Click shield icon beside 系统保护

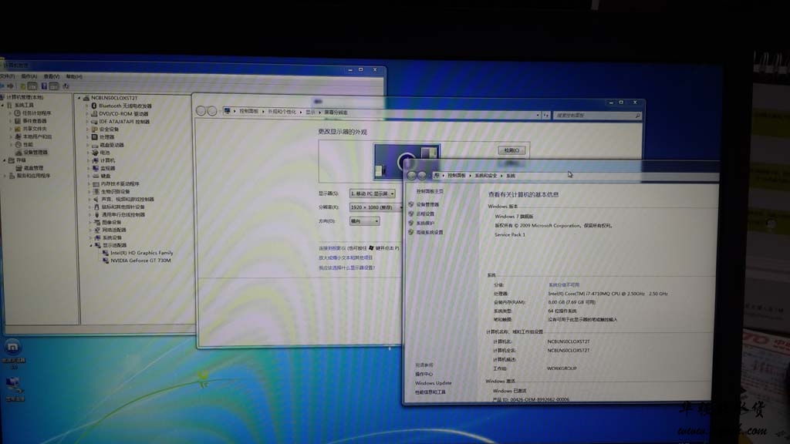pos(411,223)
